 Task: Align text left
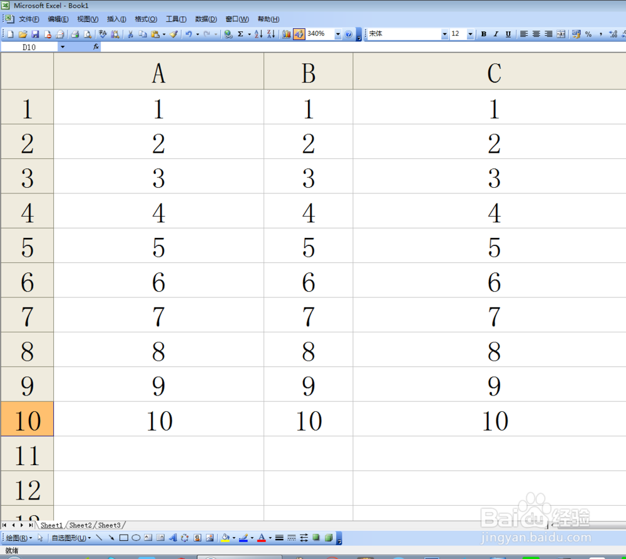click(524, 34)
